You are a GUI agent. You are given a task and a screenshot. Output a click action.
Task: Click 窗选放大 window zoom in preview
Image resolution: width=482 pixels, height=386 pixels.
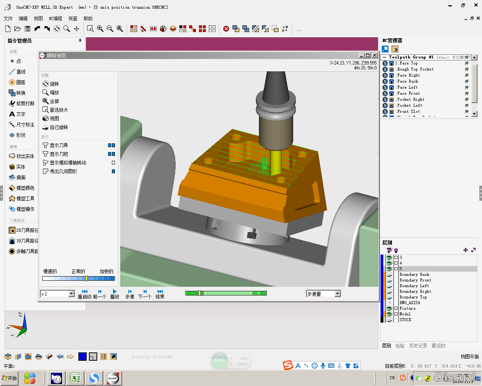click(55, 110)
